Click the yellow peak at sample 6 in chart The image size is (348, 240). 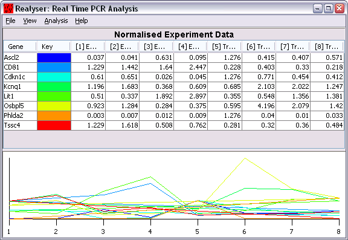pos(245,158)
